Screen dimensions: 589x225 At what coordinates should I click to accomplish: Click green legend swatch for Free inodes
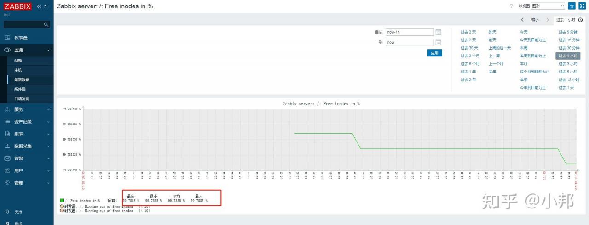point(62,201)
